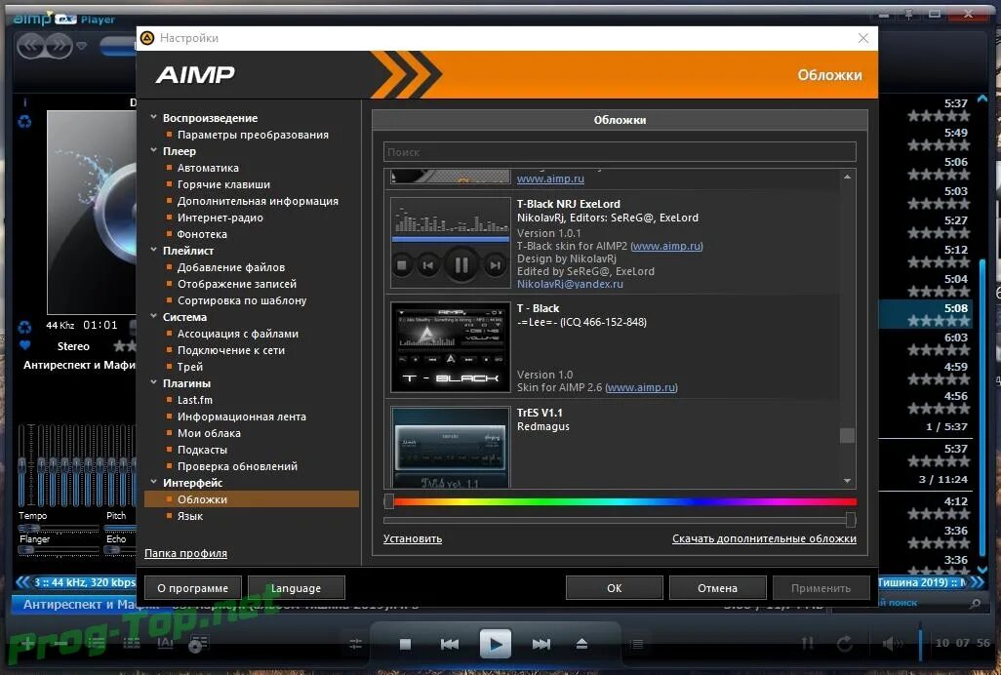Image resolution: width=1001 pixels, height=675 pixels.
Task: Open the Папка профиля link
Action: tap(185, 553)
